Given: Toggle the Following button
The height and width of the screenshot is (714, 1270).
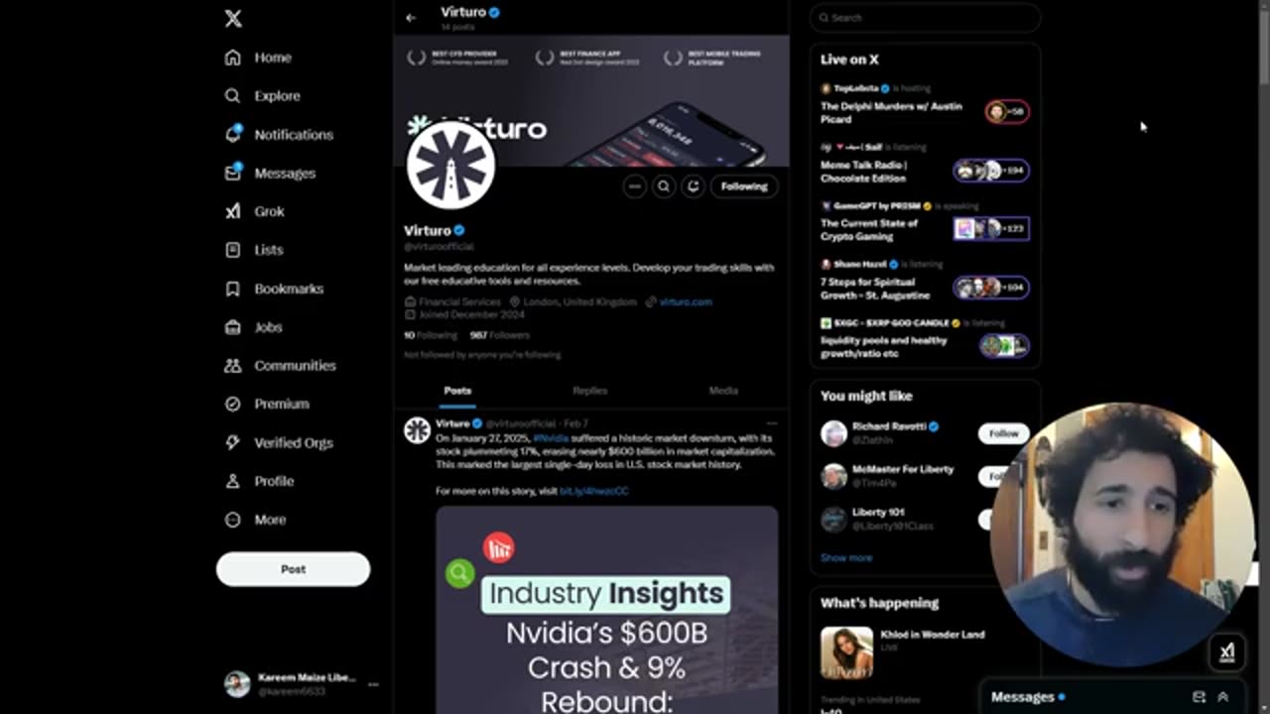Looking at the screenshot, I should (744, 186).
